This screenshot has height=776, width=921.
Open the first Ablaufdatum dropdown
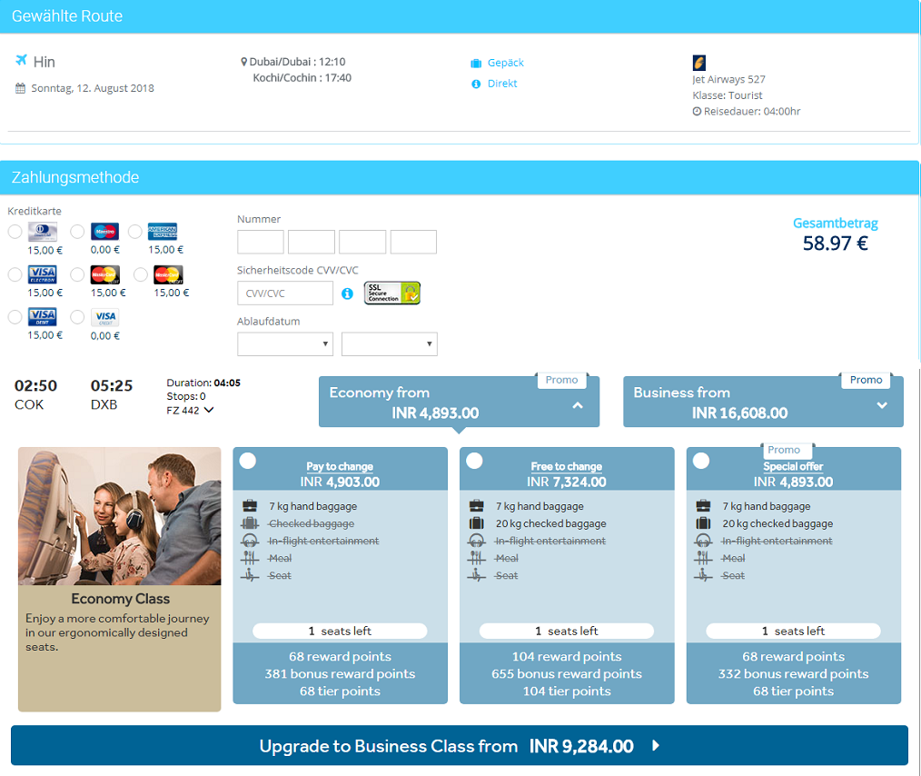click(x=285, y=344)
